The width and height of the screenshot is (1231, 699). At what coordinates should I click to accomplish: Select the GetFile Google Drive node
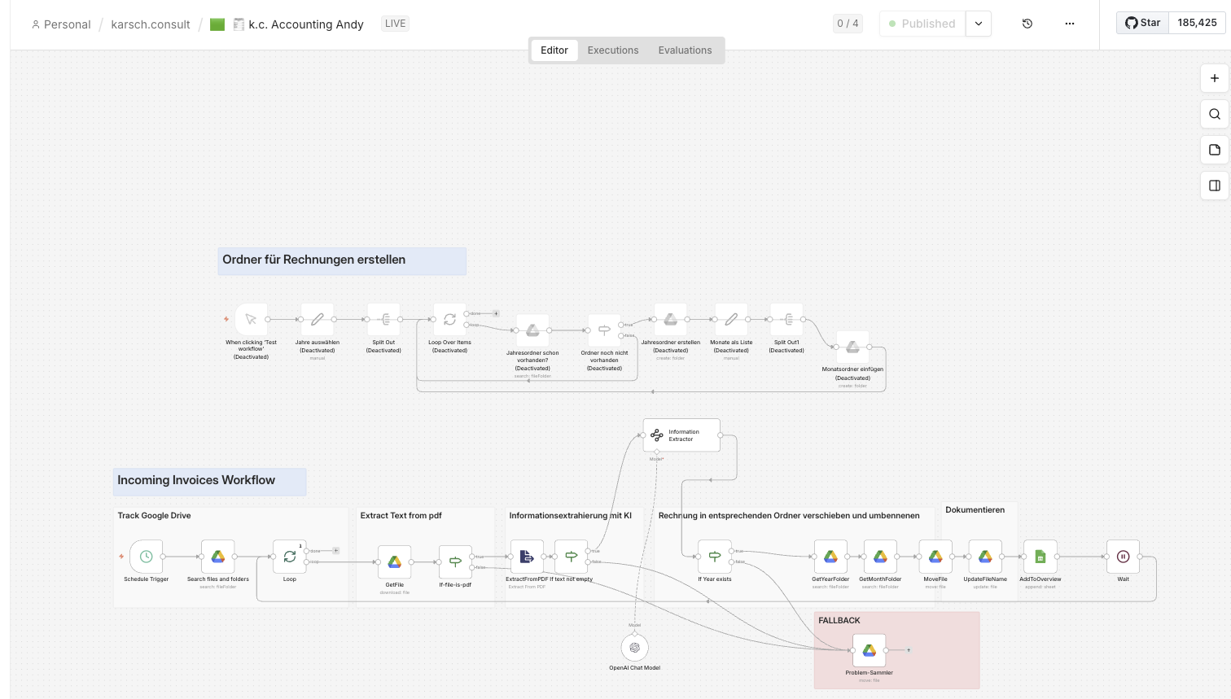coord(394,562)
